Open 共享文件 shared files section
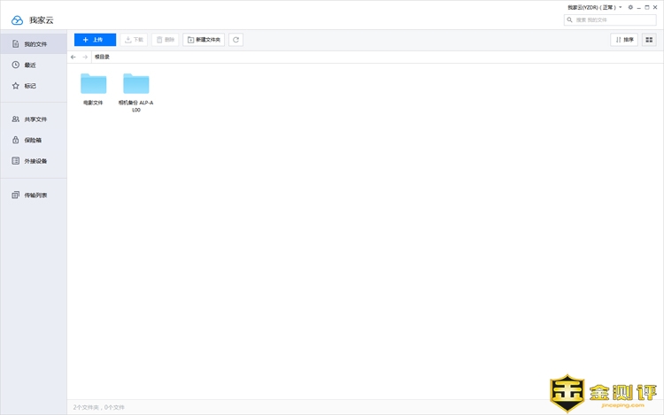The image size is (664, 415). point(35,119)
